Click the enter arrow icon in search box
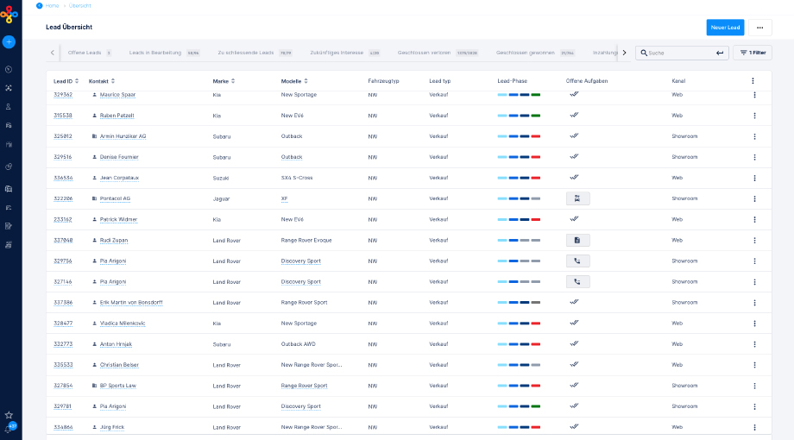The width and height of the screenshot is (794, 440). [720, 53]
